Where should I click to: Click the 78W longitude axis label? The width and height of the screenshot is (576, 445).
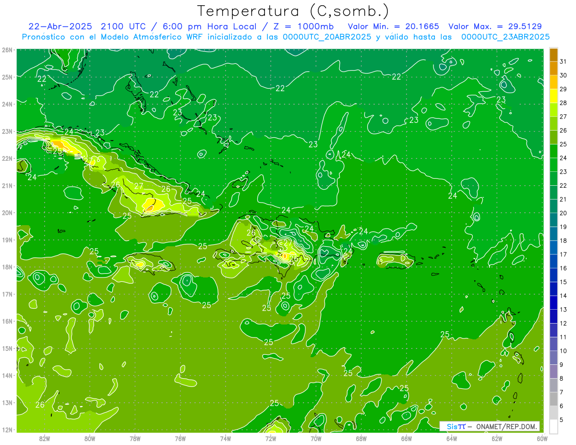click(x=135, y=438)
